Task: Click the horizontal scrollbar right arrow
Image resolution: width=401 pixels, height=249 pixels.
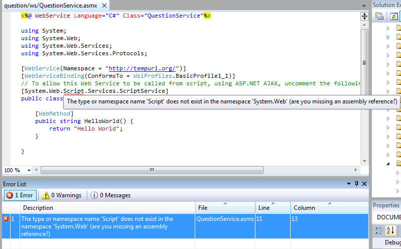Action: coord(355,170)
